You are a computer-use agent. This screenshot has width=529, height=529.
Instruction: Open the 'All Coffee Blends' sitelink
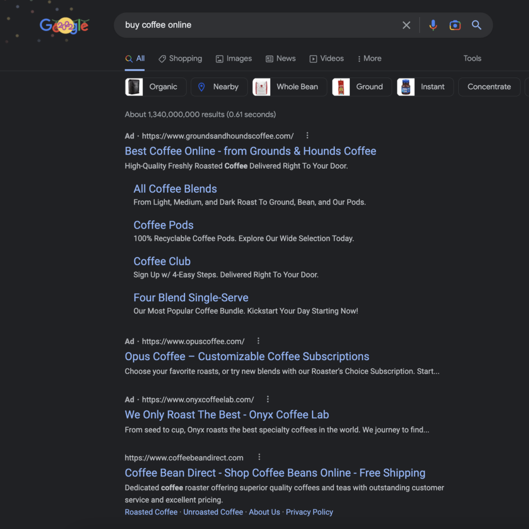[175, 189]
